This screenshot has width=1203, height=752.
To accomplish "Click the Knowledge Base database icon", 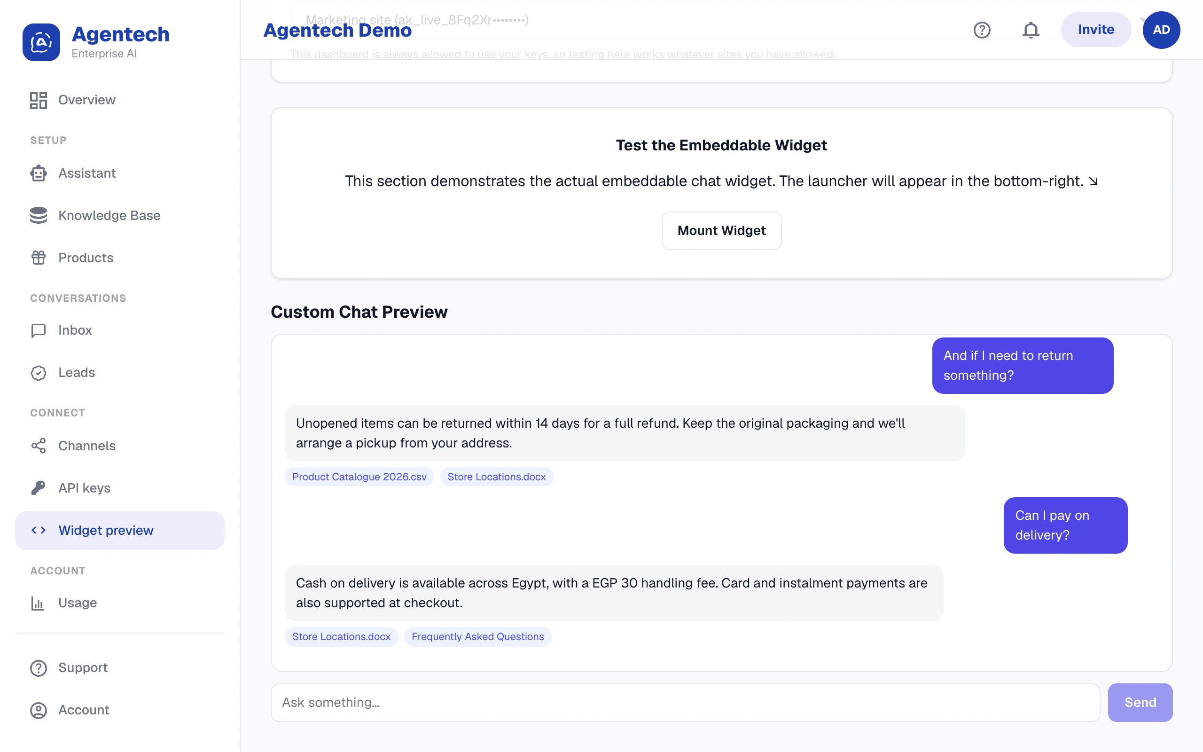I will coord(38,215).
